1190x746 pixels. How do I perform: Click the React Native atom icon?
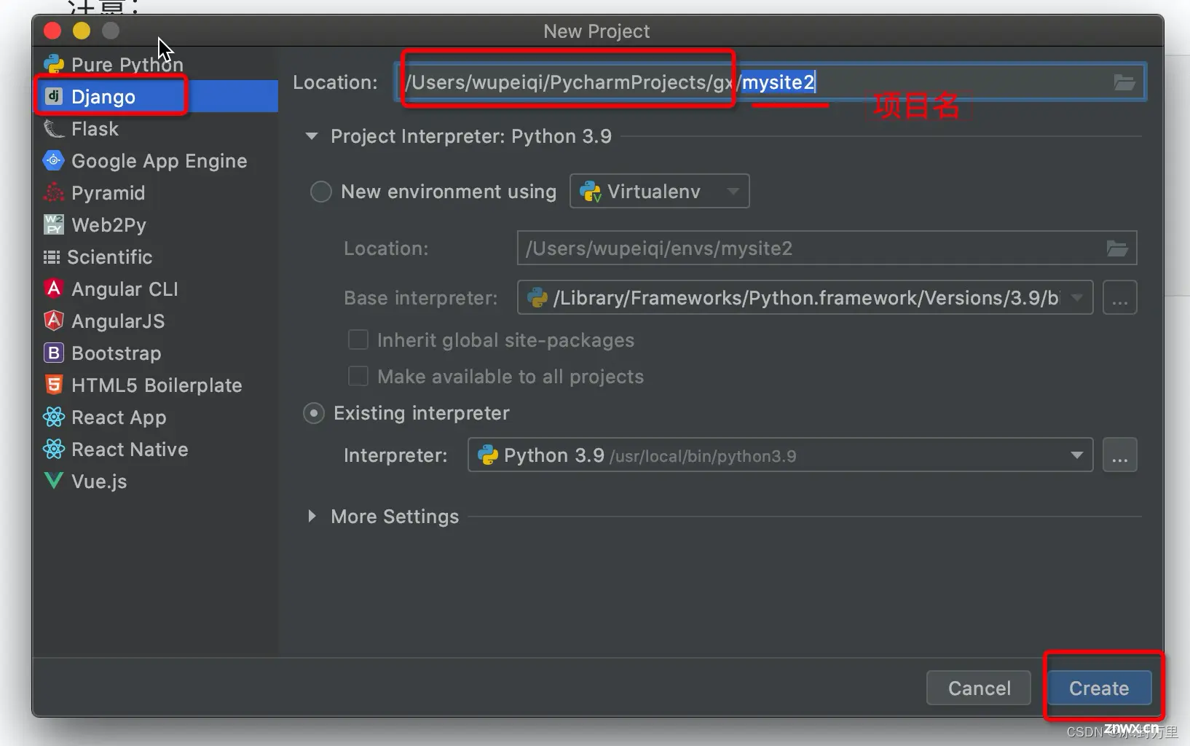tap(54, 449)
